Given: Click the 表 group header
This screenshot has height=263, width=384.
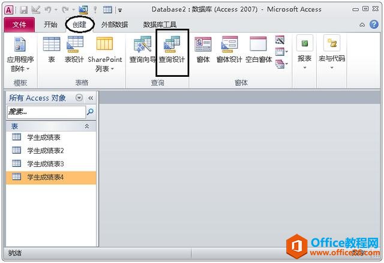Looking at the screenshot, I should click(51, 127).
